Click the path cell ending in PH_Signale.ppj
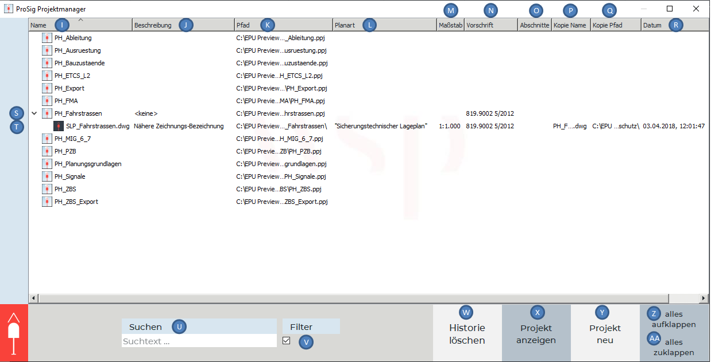Image resolution: width=711 pixels, height=362 pixels. point(281,176)
